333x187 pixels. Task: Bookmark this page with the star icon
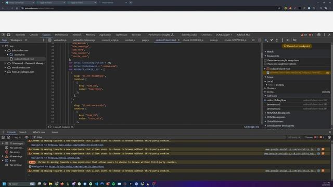coord(279,8)
